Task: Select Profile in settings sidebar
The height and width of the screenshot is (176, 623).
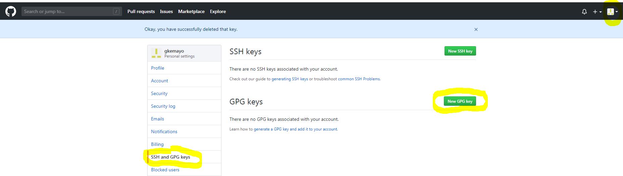Action: click(157, 68)
